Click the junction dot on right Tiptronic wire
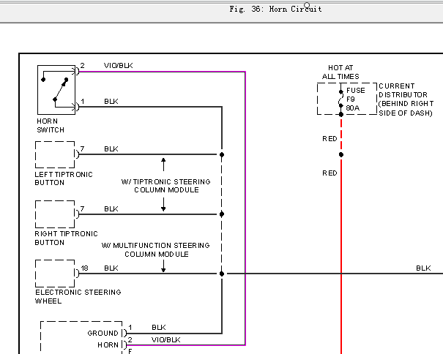Image resolution: width=443 pixels, height=354 pixels. click(222, 214)
